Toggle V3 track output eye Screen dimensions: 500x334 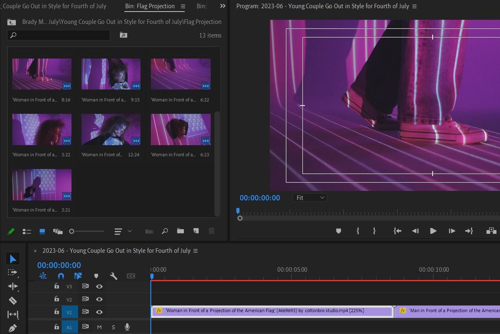(99, 286)
